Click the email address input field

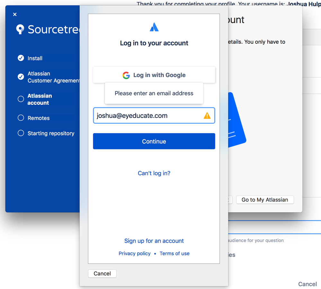(154, 116)
